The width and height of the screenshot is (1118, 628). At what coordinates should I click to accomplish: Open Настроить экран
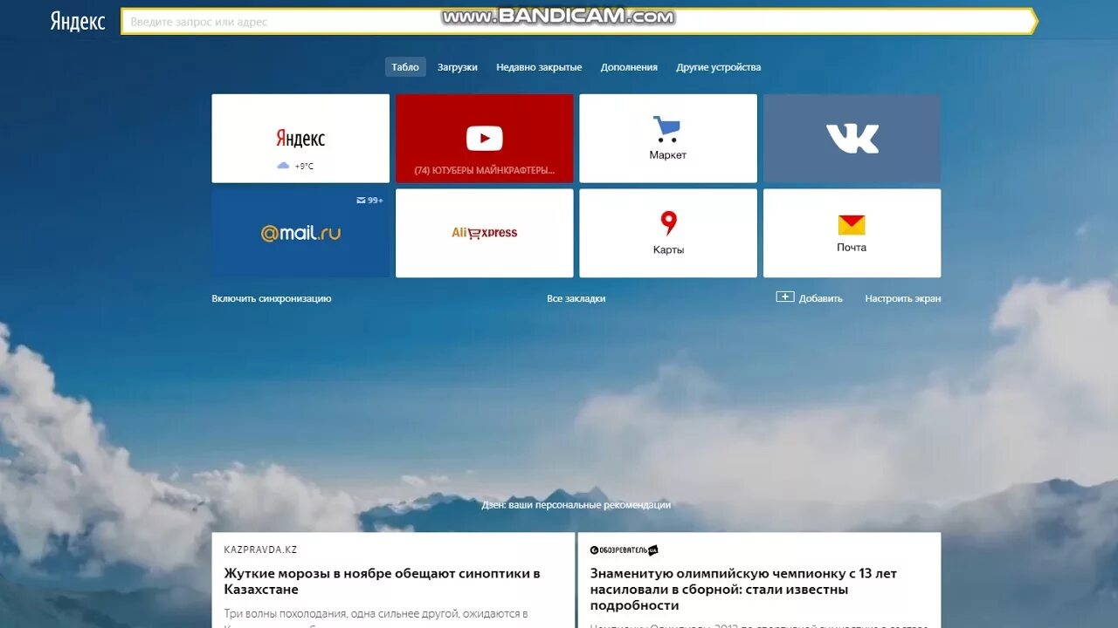[x=903, y=298]
